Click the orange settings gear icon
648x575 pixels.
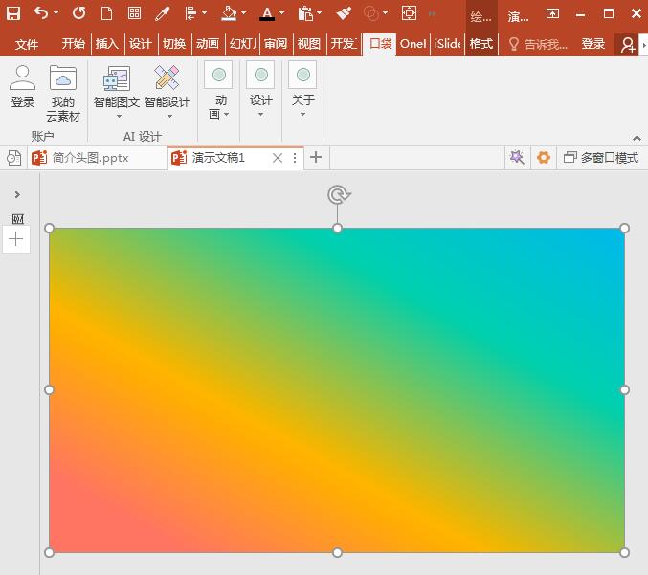[544, 158]
